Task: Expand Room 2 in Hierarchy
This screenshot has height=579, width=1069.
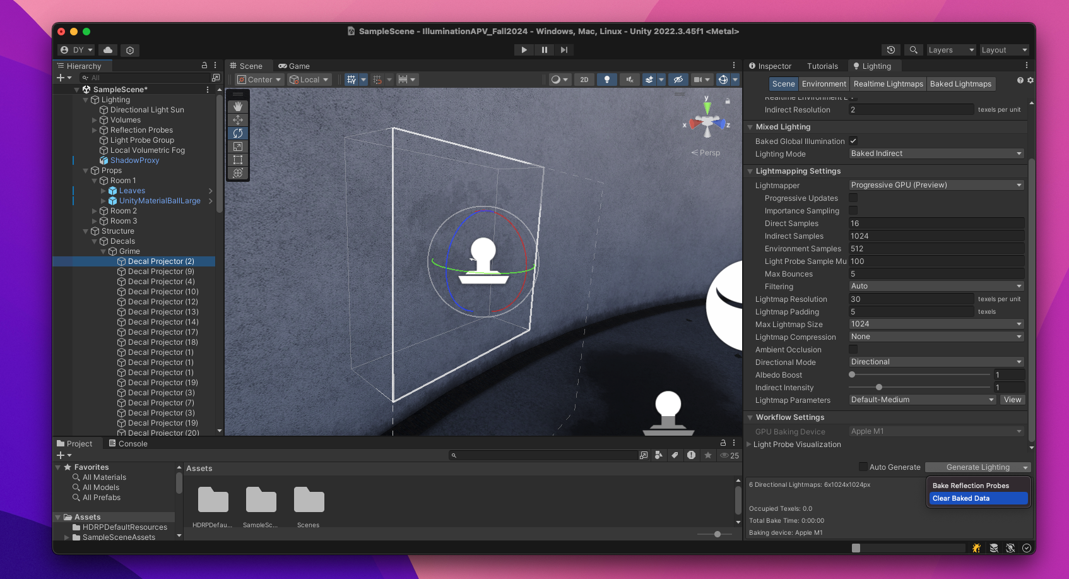Action: (95, 211)
